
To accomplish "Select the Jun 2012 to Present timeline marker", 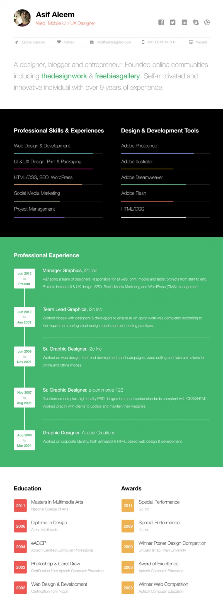I will pyautogui.click(x=25, y=278).
